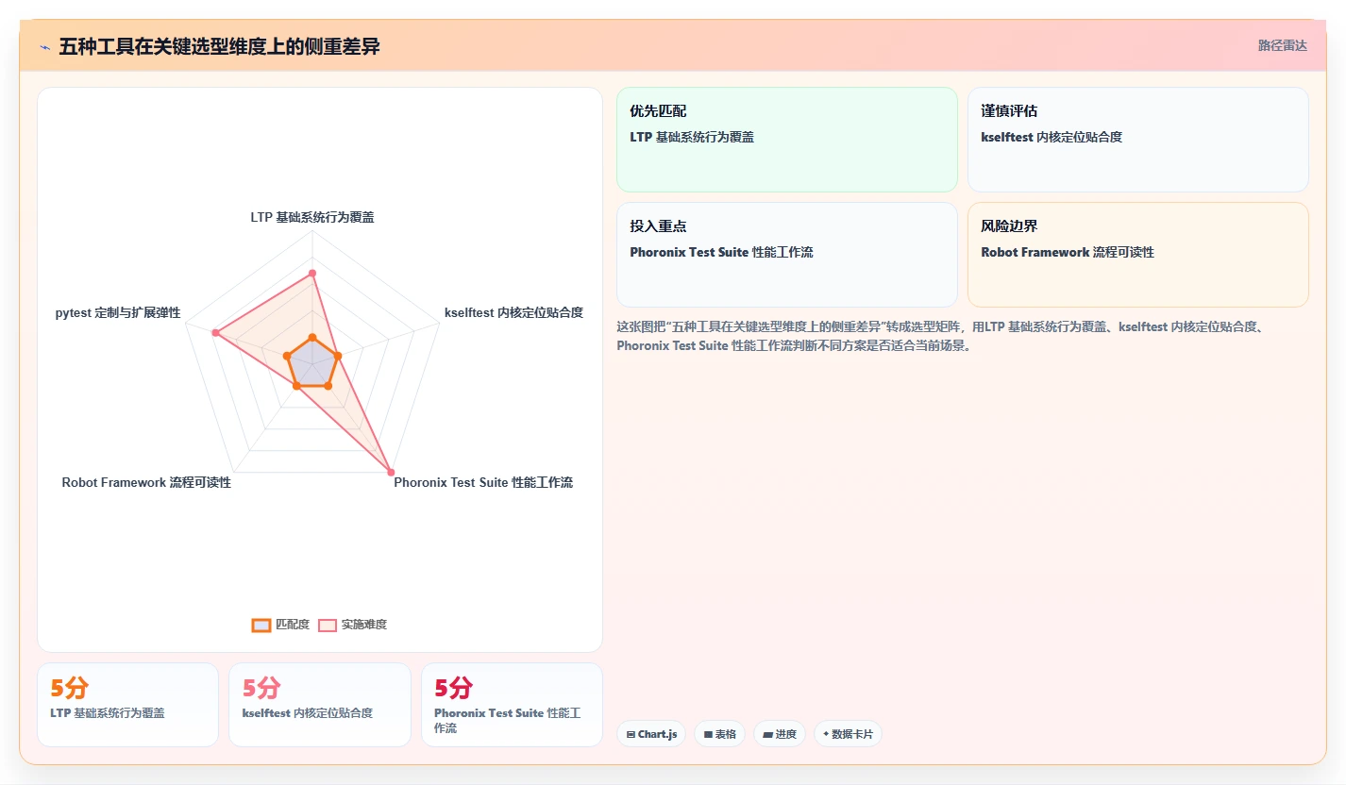Screen dimensions: 1346x785
Task: Click the orange 5分 value for LTP
Action: click(x=69, y=689)
